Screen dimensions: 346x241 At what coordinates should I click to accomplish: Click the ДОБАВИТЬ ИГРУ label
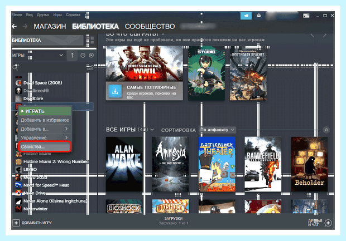pyautogui.click(x=37, y=223)
